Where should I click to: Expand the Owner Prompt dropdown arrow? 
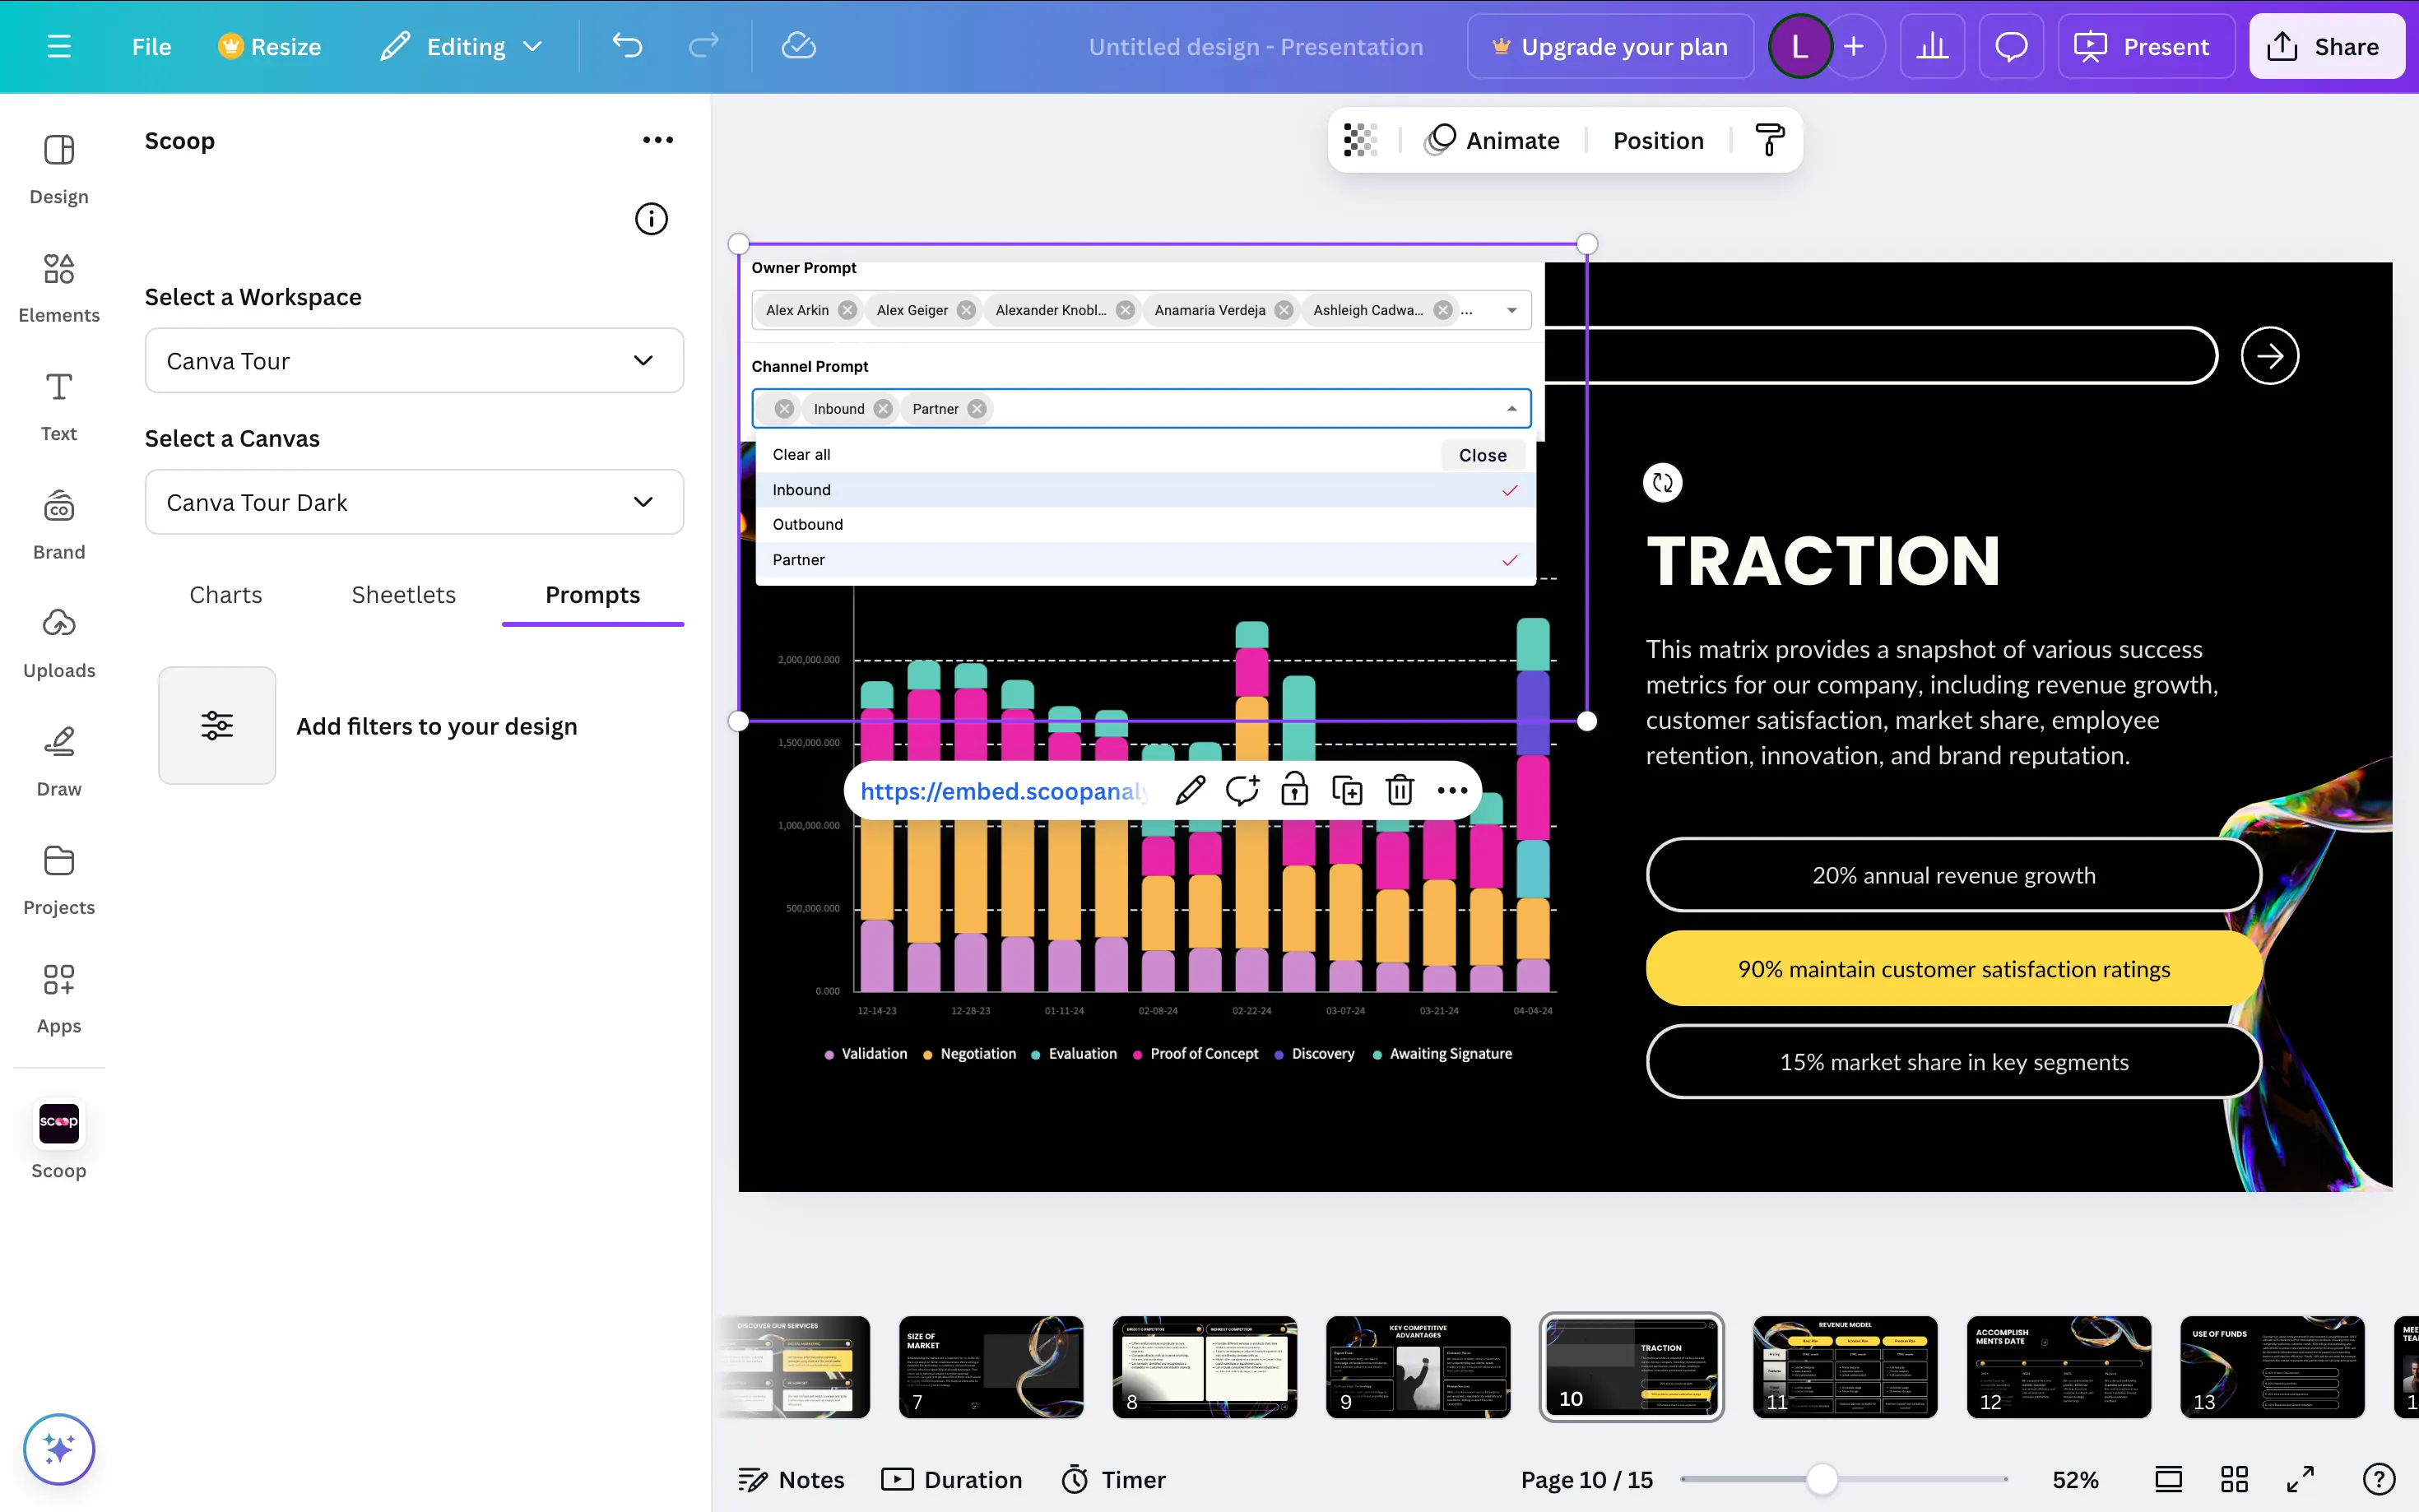(x=1511, y=310)
